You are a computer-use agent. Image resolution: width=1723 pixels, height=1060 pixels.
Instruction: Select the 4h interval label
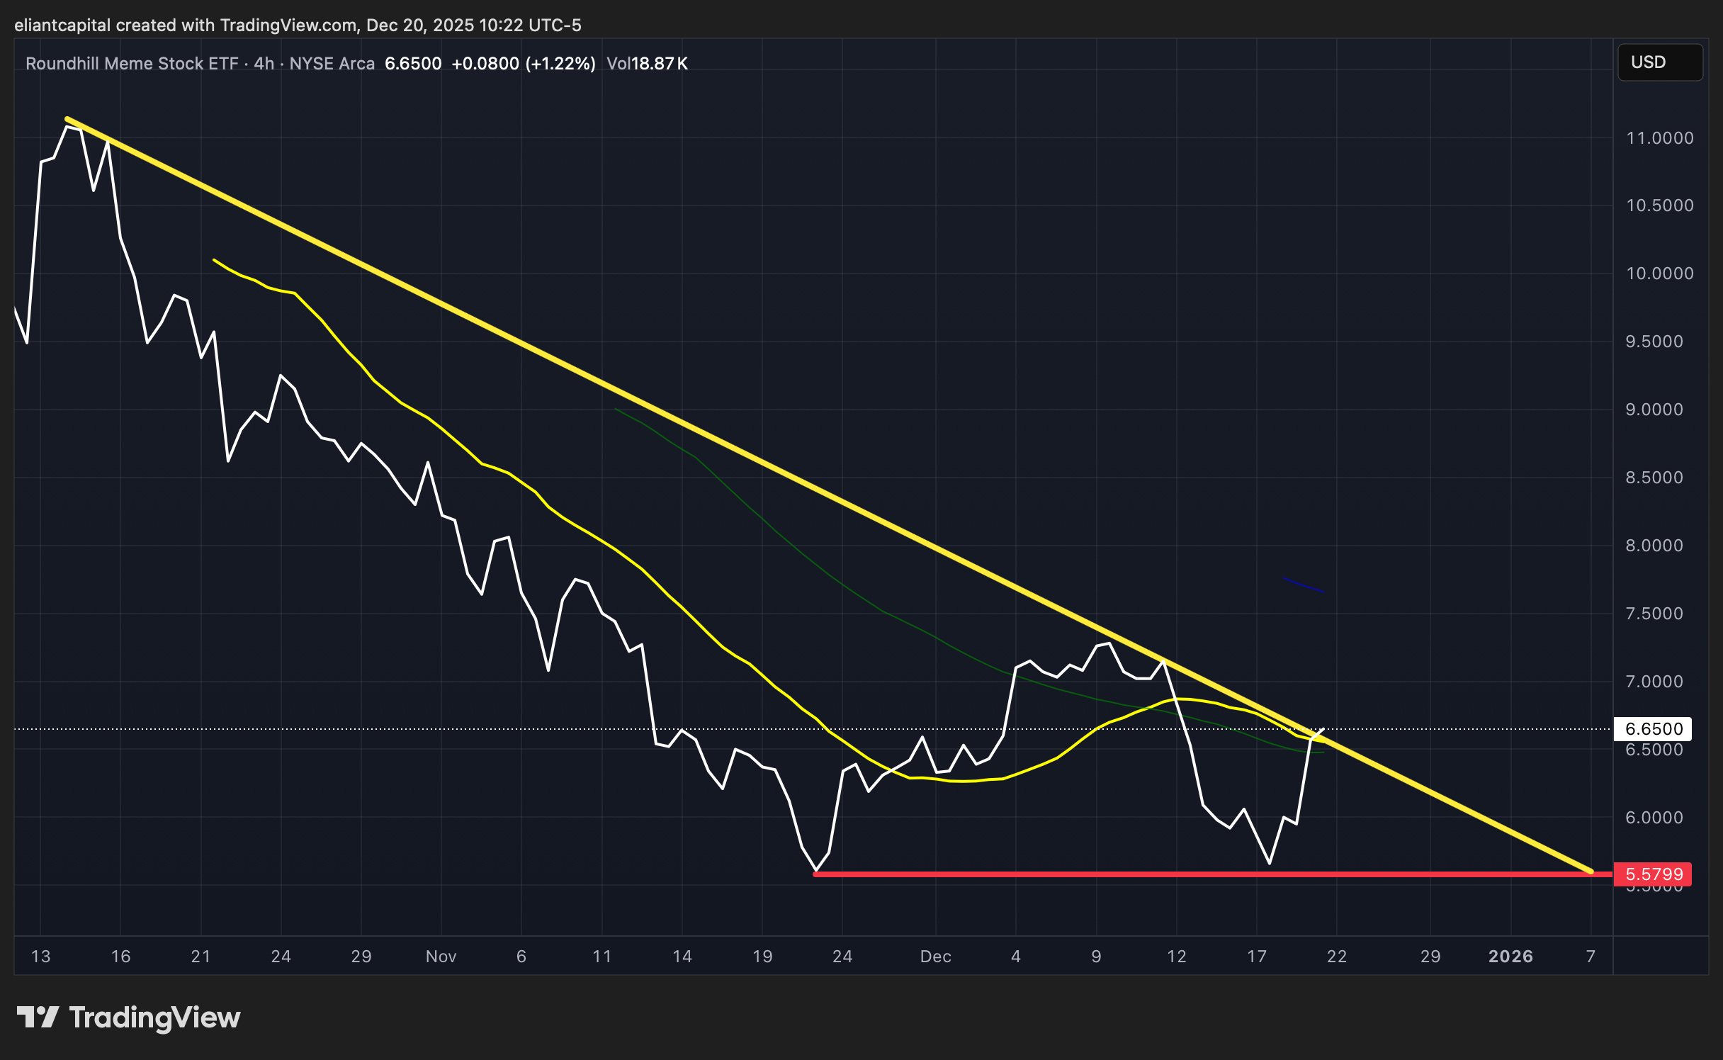pyautogui.click(x=264, y=64)
